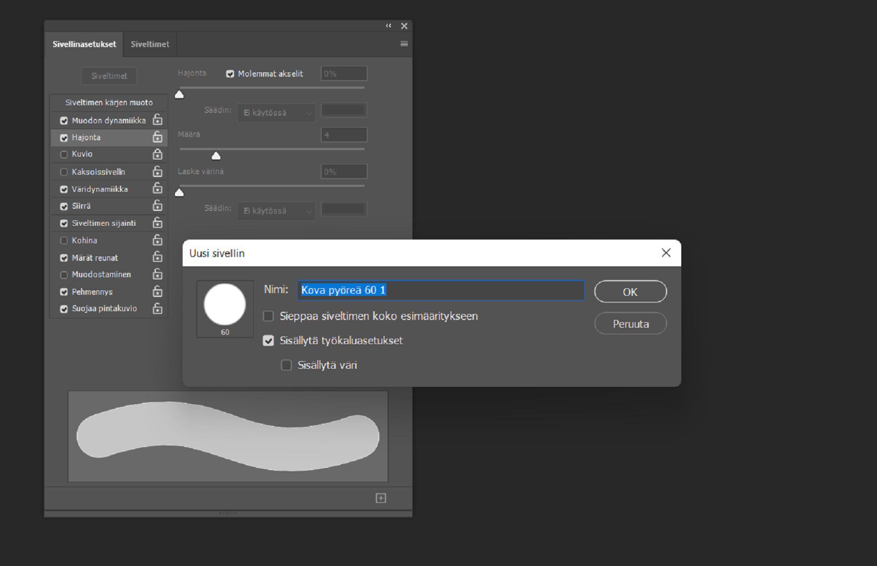Image resolution: width=877 pixels, height=566 pixels.
Task: Toggle lock icon for Muodostaminen row
Action: [x=157, y=274]
